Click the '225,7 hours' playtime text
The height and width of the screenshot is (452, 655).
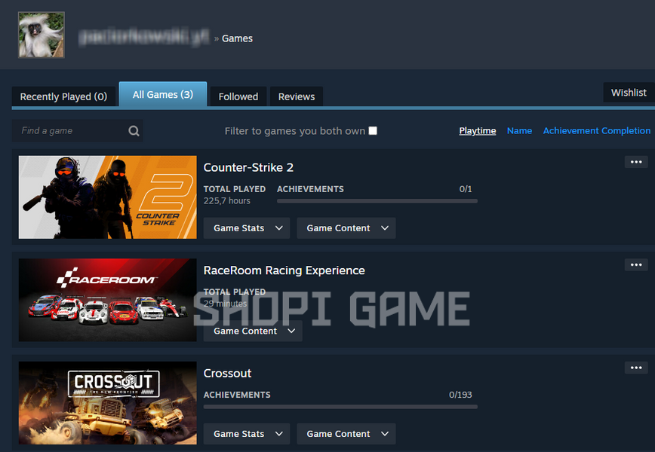227,201
